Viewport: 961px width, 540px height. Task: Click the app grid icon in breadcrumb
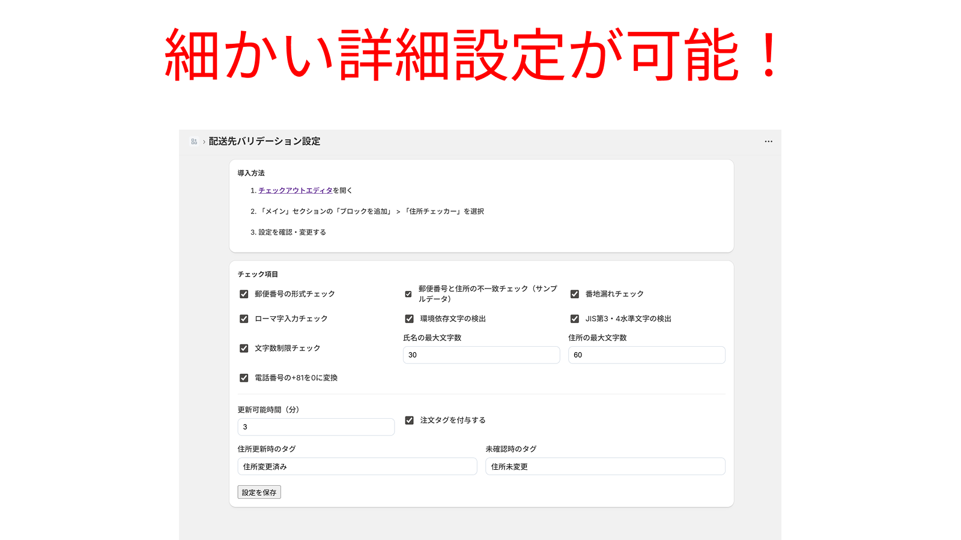pyautogui.click(x=194, y=142)
